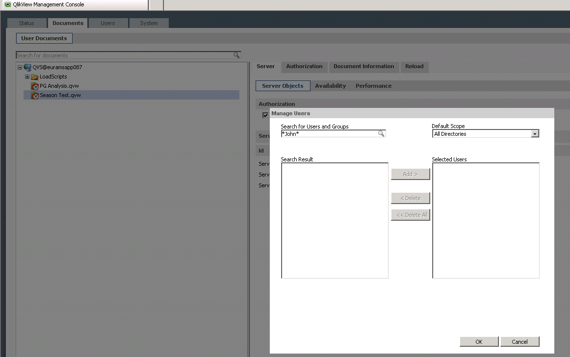Switch to the Authorization document tab

[304, 67]
